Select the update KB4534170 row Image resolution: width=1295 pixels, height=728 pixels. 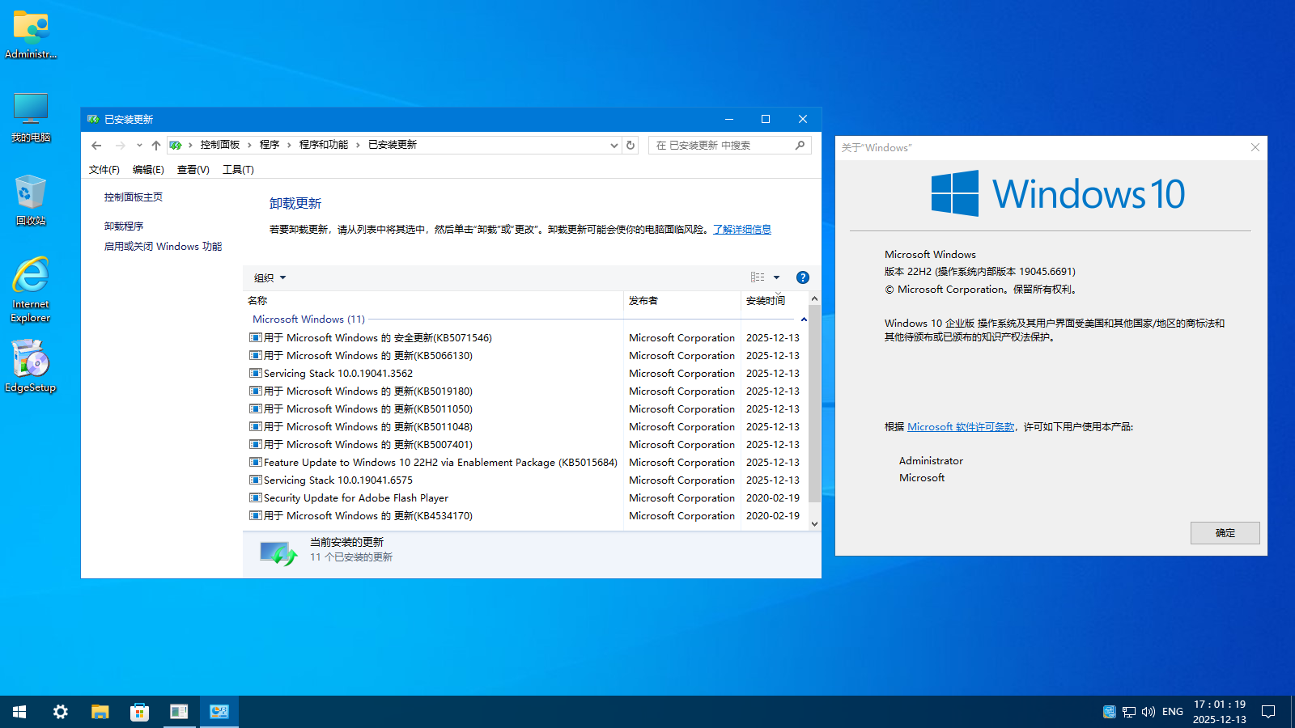pos(524,516)
